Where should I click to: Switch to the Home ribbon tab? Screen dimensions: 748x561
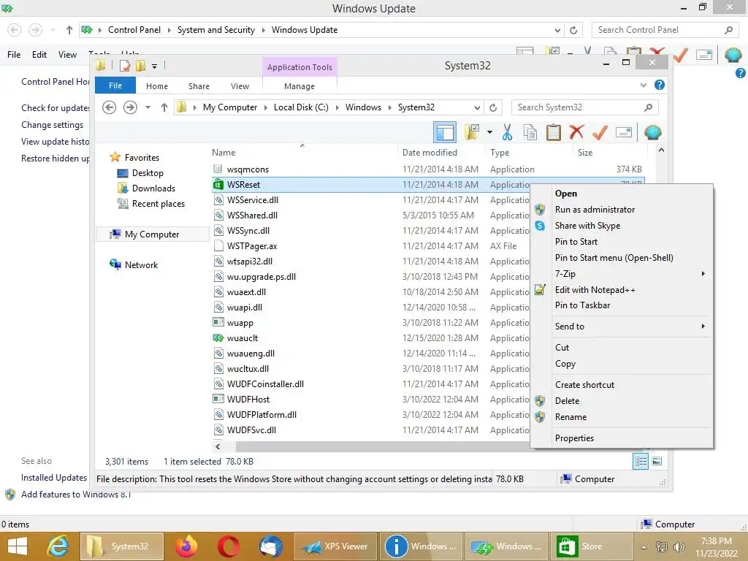(157, 86)
